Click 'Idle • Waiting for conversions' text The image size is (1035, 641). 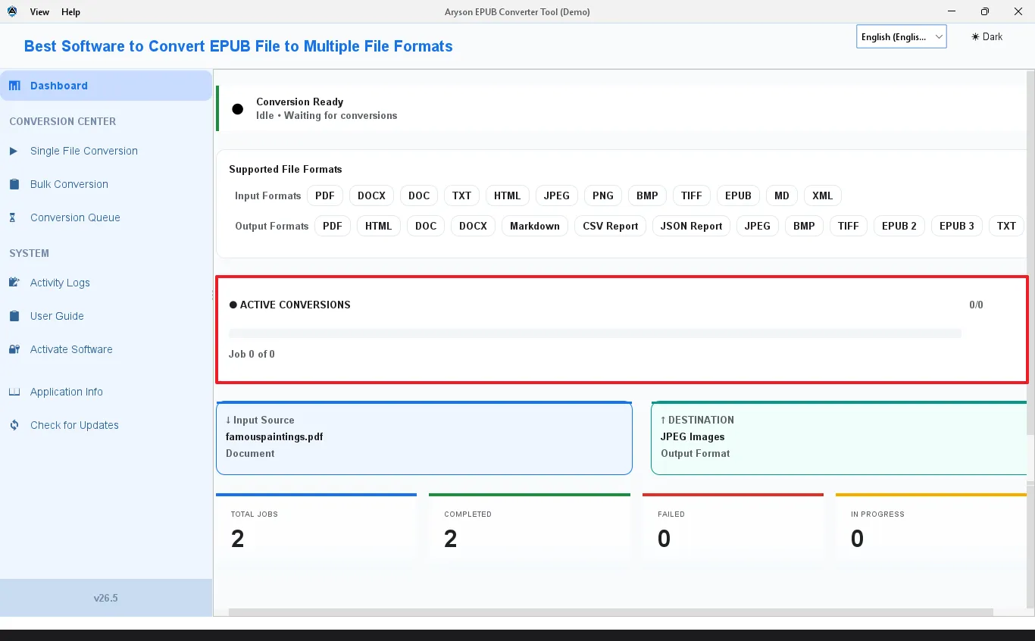(327, 116)
